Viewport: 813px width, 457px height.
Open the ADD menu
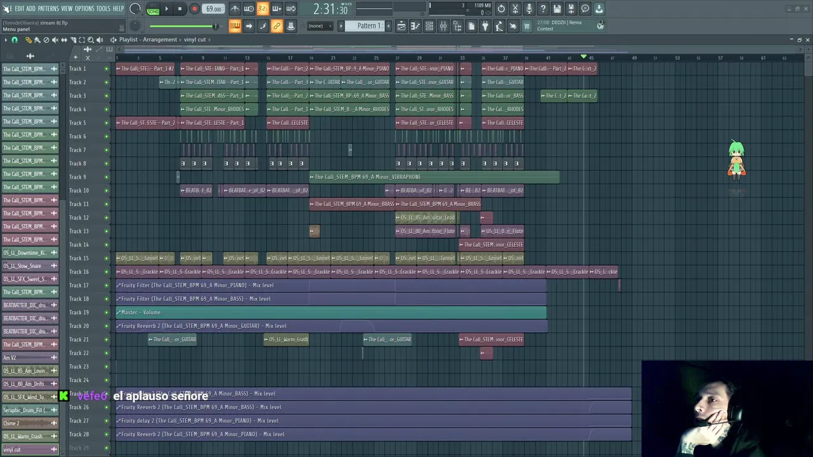(x=31, y=8)
